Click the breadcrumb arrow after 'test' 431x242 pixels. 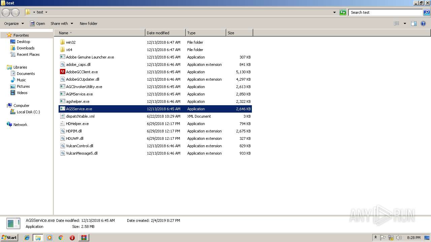tap(46, 12)
